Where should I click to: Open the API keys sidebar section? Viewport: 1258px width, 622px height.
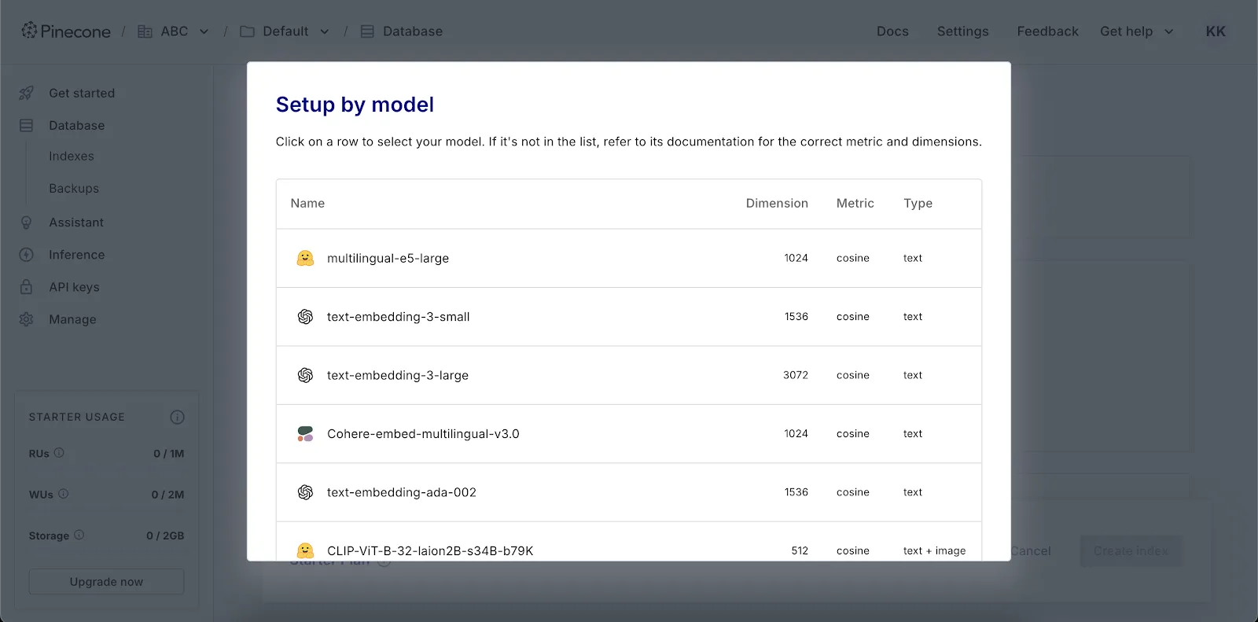coord(74,287)
